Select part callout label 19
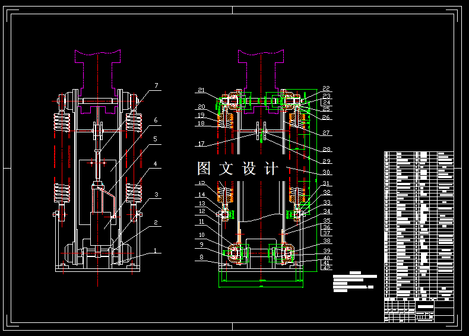The height and width of the screenshot is (336, 469). click(x=201, y=115)
